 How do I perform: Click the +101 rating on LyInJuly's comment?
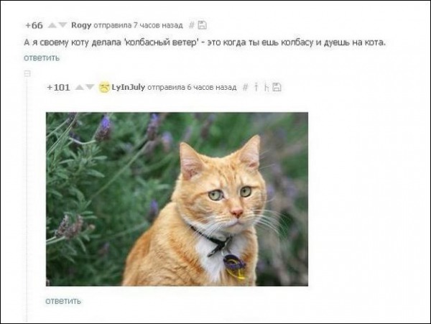[59, 88]
